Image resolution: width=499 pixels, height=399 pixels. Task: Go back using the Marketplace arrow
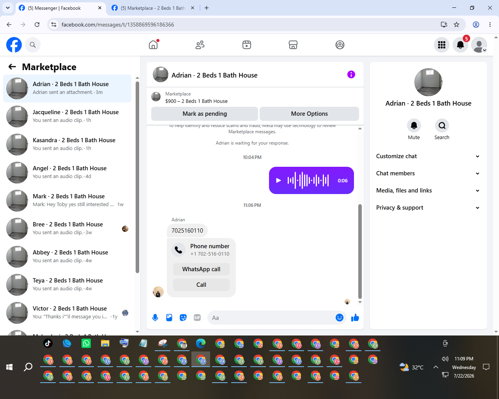(12, 67)
